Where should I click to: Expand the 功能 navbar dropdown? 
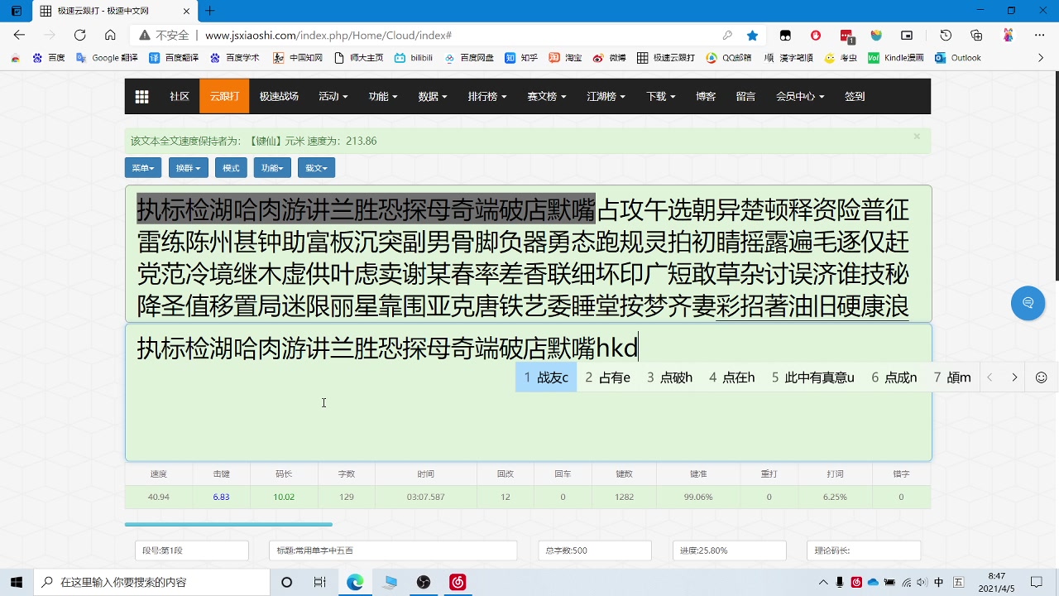383,97
